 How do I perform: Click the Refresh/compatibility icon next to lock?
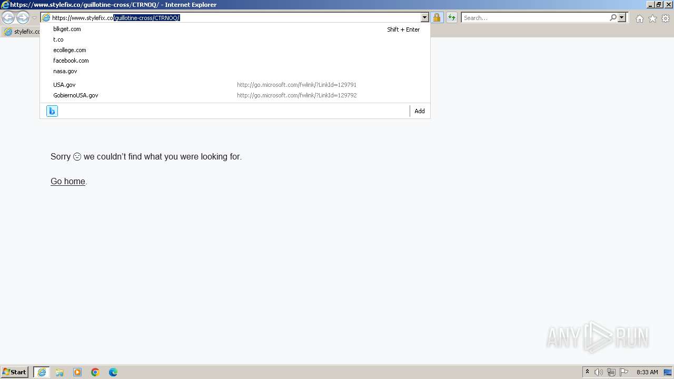[452, 17]
